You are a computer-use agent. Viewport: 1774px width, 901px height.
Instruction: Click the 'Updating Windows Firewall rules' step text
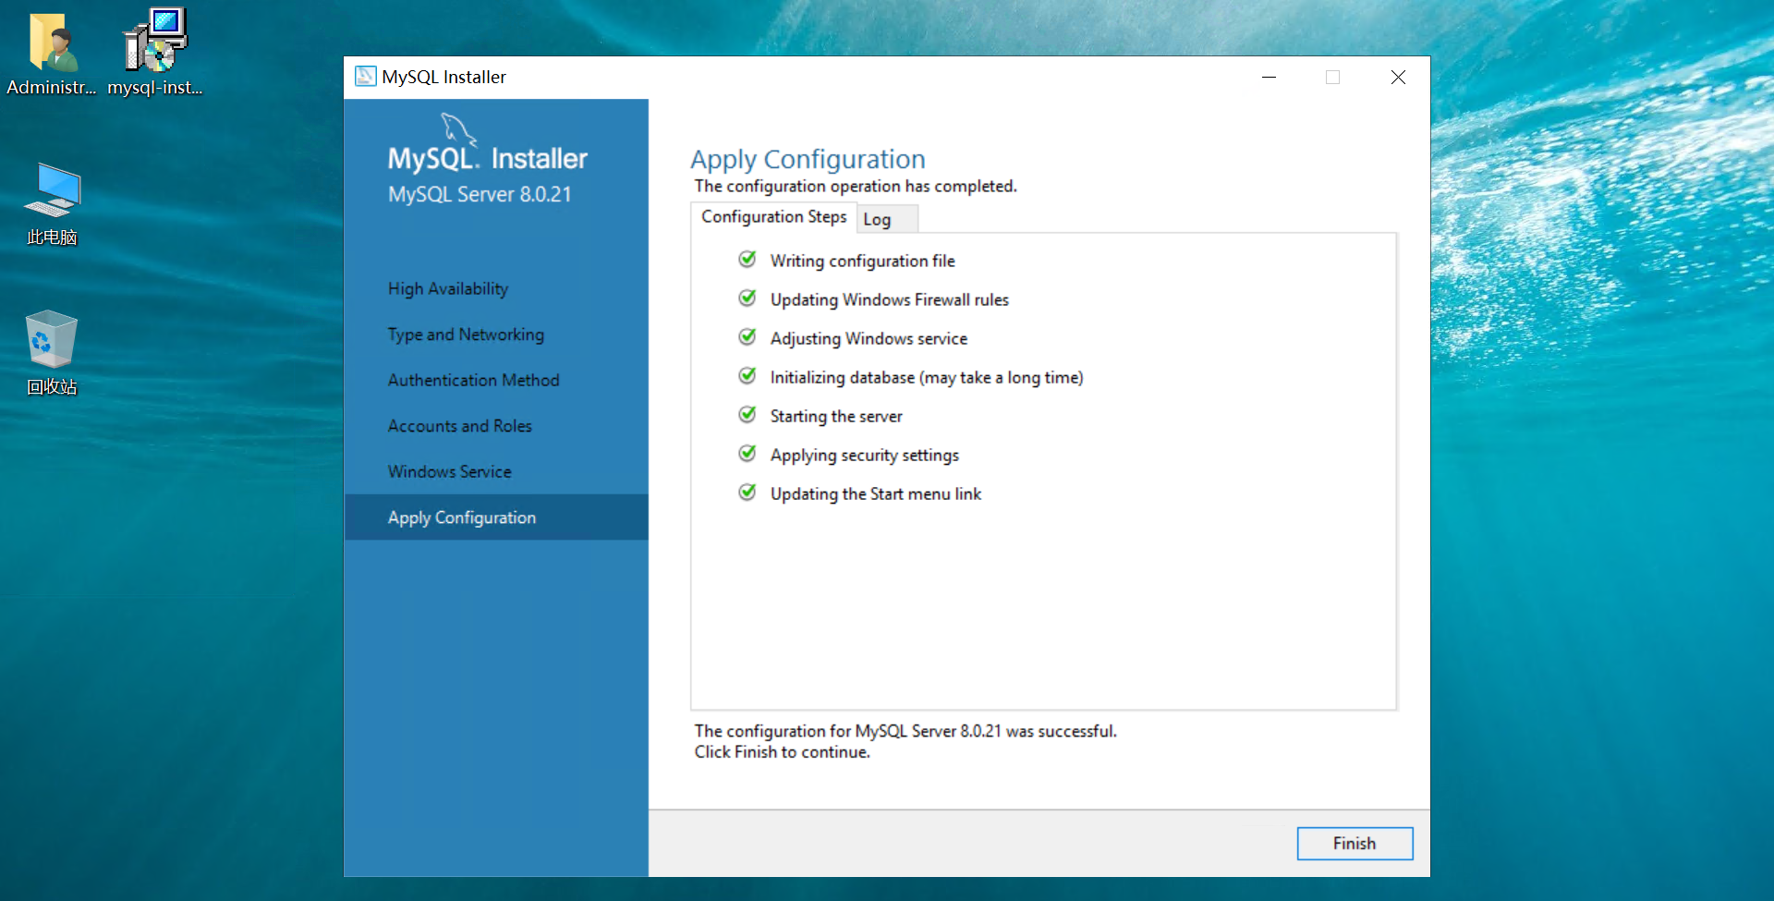(889, 299)
